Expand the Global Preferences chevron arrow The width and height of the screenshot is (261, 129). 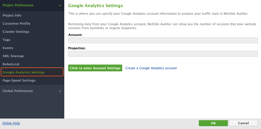(60, 91)
